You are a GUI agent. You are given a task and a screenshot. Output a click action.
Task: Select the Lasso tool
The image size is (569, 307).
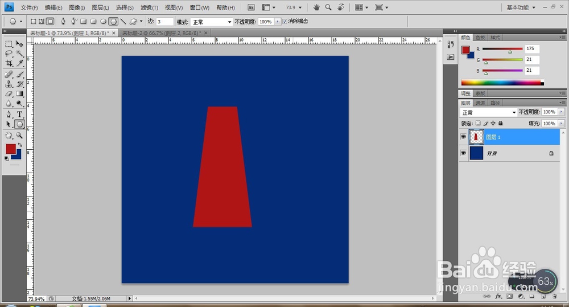coord(9,54)
